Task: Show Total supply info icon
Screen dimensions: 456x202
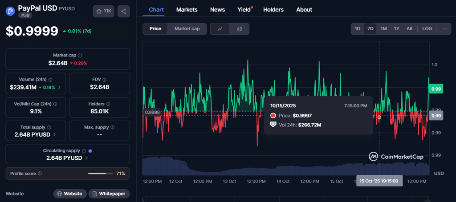Action: point(49,127)
